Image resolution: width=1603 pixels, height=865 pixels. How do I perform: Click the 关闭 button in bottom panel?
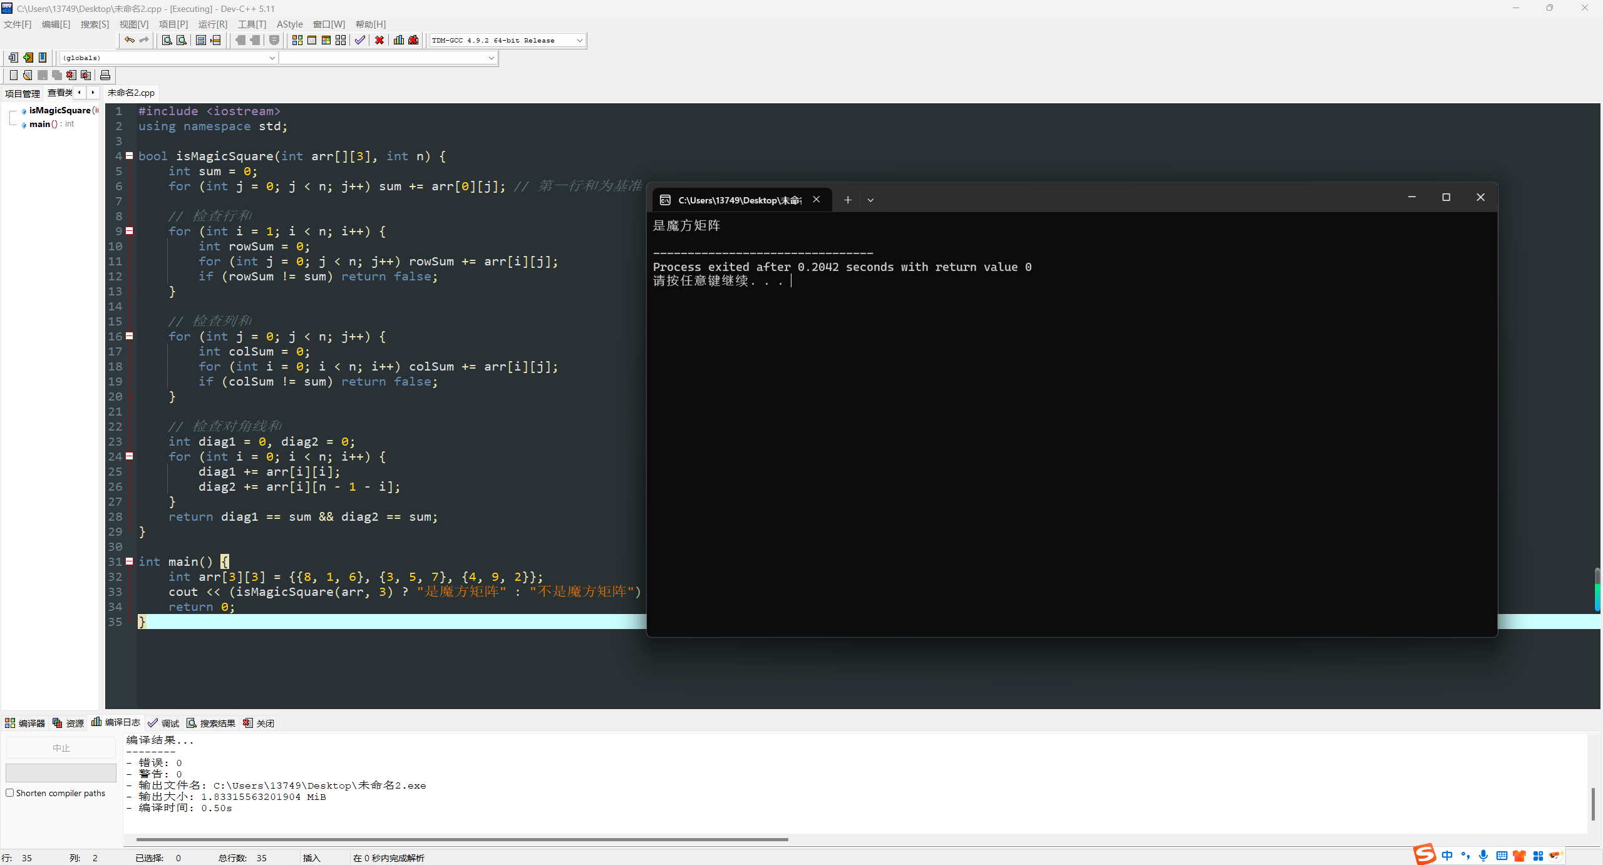[x=259, y=723]
